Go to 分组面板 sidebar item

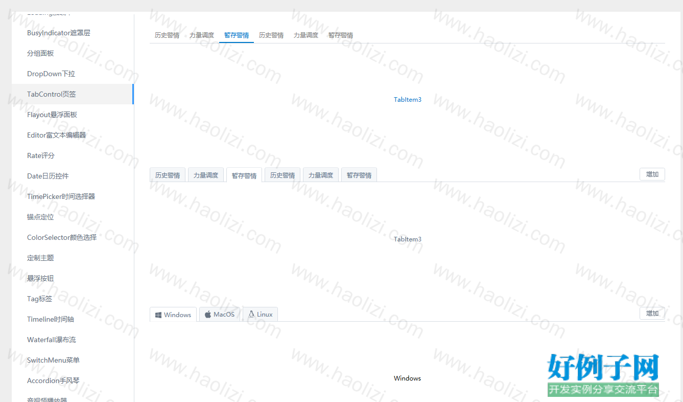pyautogui.click(x=73, y=53)
